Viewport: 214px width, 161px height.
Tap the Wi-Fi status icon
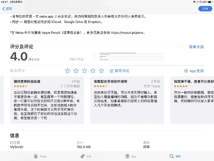tap(194, 2)
